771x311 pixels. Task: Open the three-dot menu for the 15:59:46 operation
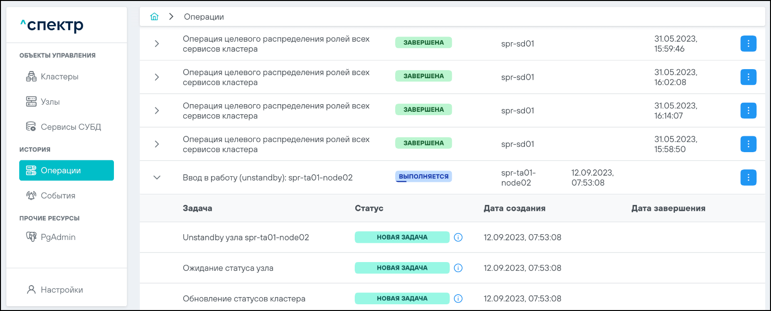click(x=748, y=44)
